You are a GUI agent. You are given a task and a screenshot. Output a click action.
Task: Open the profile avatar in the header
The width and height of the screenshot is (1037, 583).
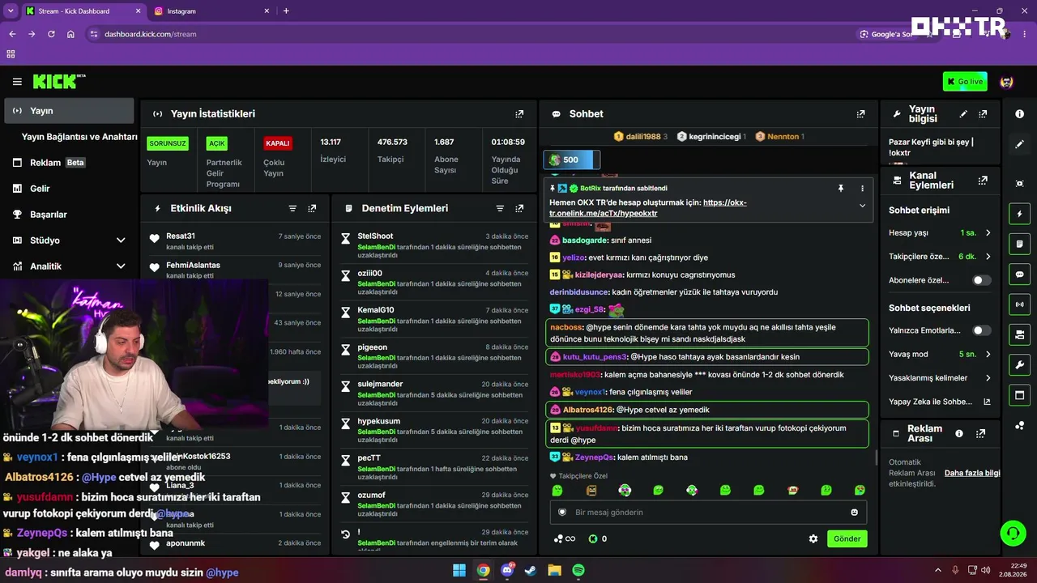click(1007, 82)
